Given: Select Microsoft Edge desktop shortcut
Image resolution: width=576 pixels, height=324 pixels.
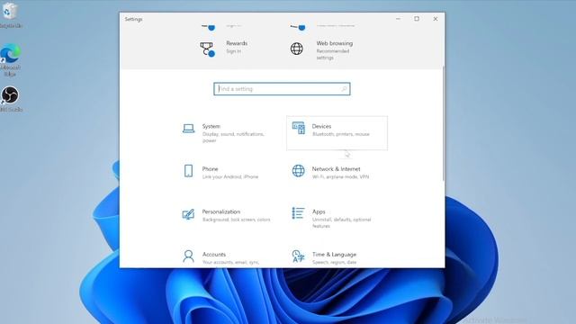Looking at the screenshot, I should (x=10, y=60).
